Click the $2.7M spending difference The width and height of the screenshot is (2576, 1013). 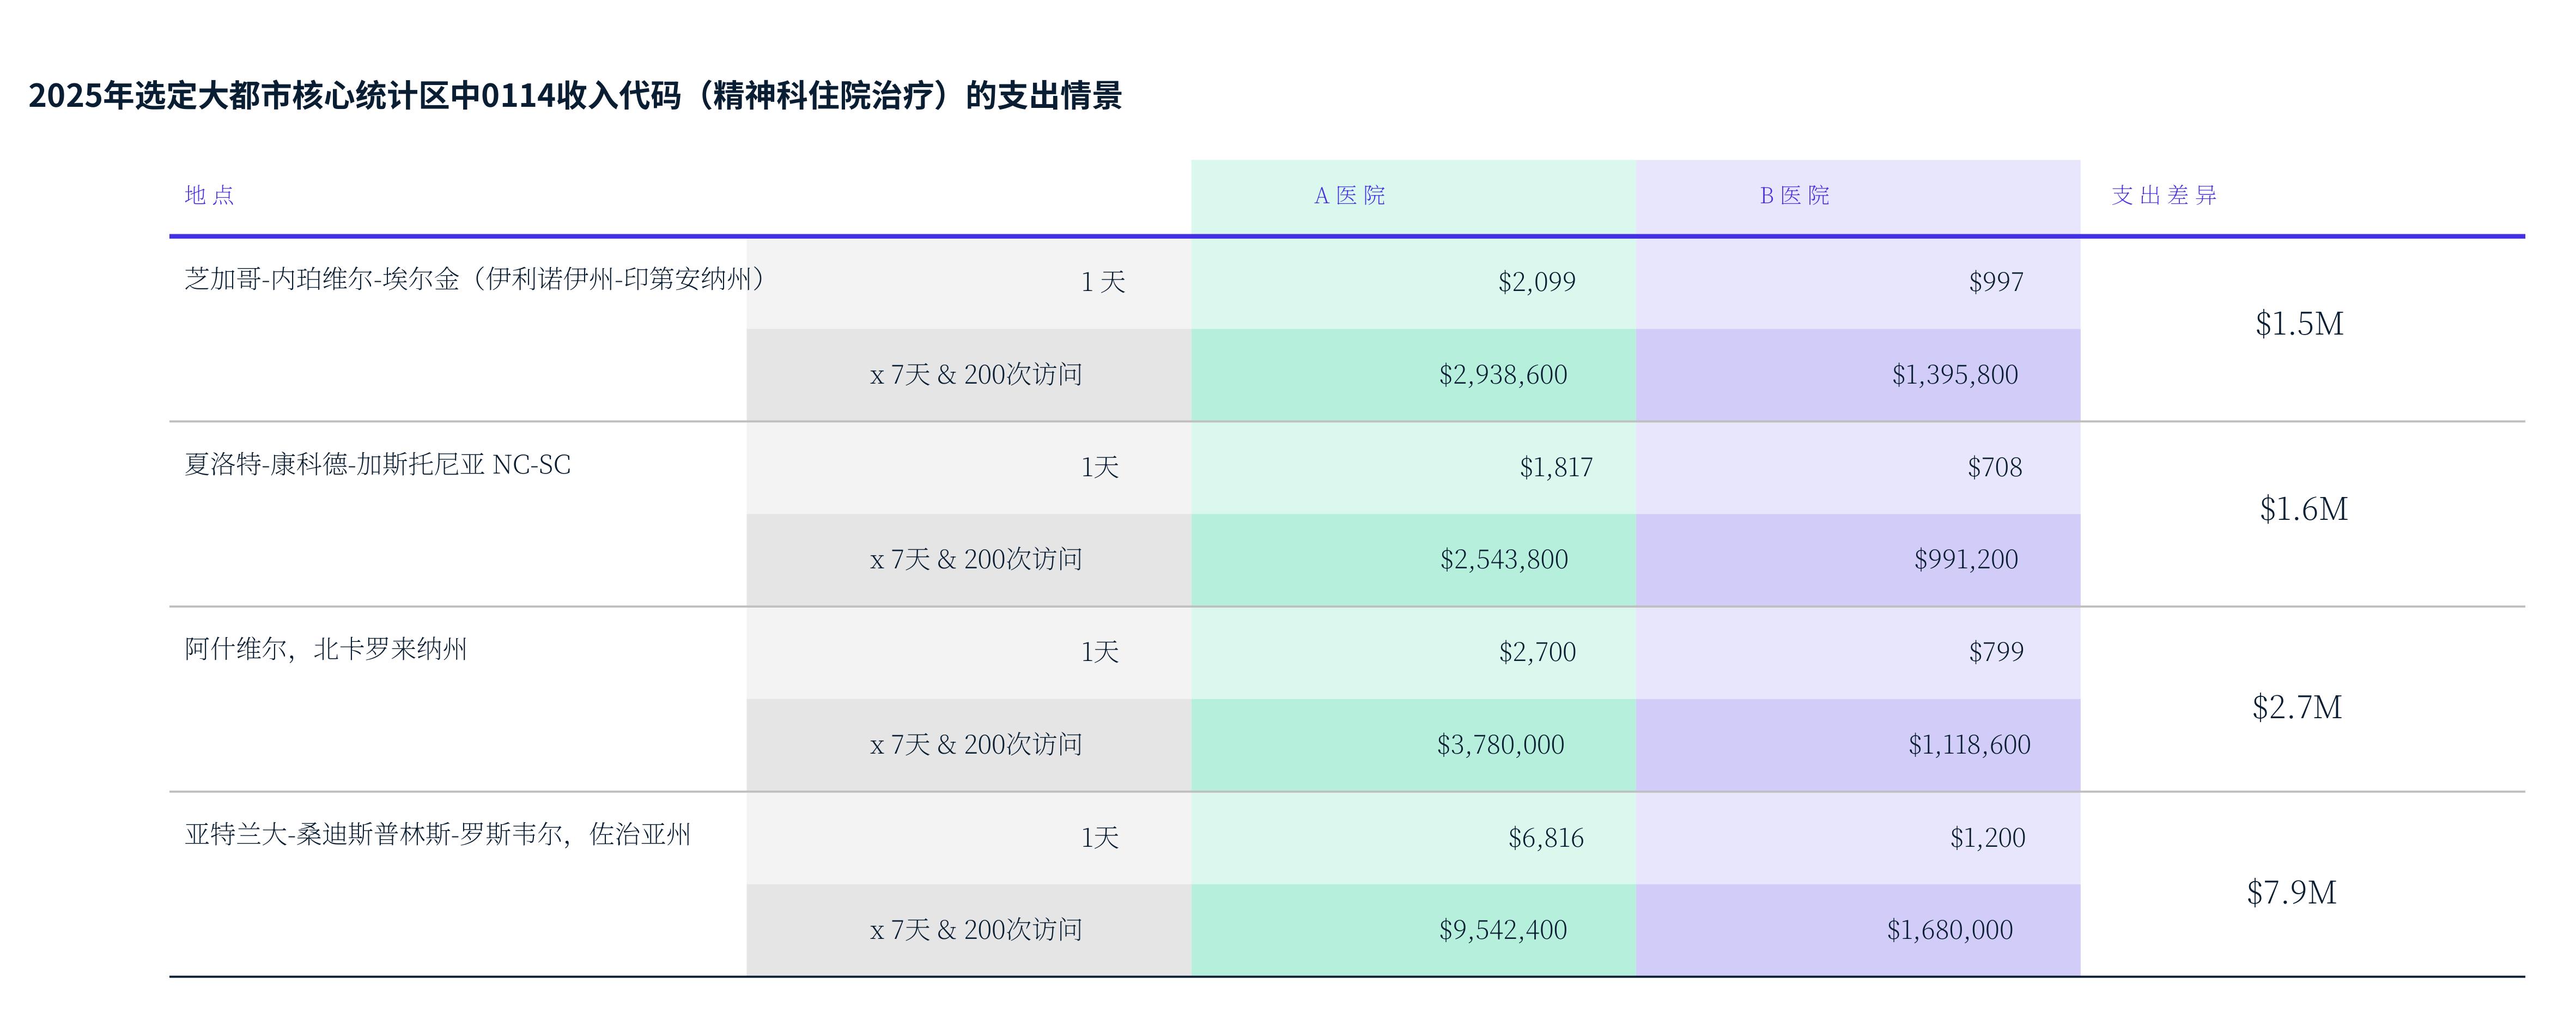click(2297, 708)
